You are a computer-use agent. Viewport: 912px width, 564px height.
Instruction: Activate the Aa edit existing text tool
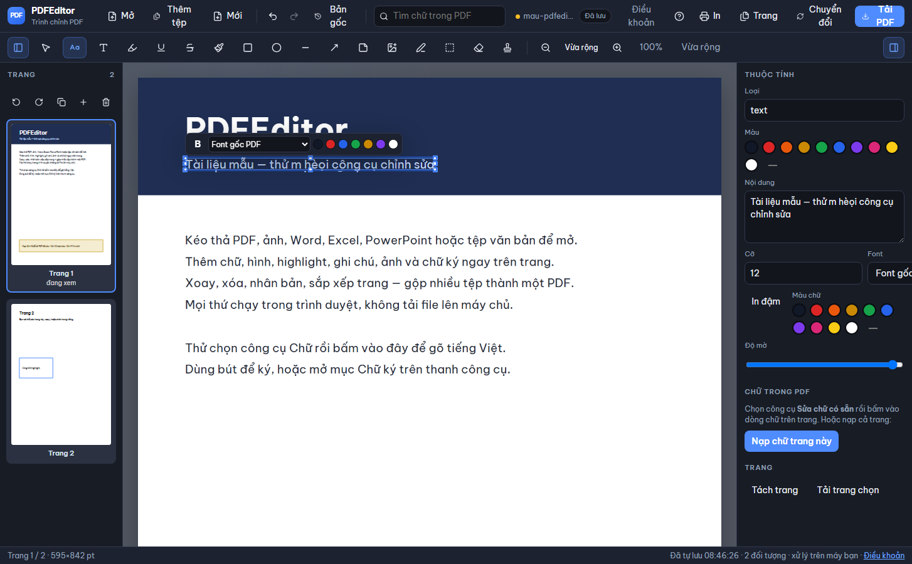point(75,48)
